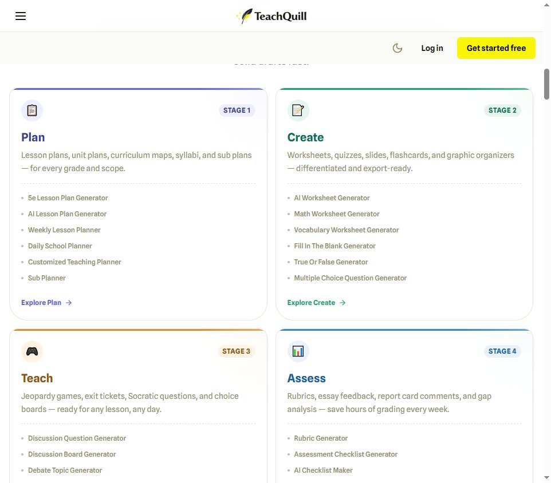The height and width of the screenshot is (483, 551).
Task: Select the Plan card description text
Action: point(136,162)
